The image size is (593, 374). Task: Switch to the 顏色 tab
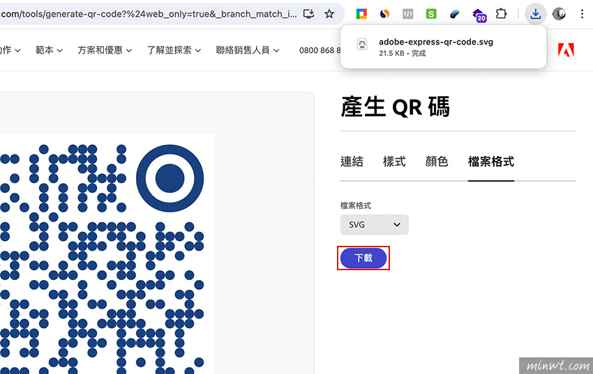[x=437, y=162]
